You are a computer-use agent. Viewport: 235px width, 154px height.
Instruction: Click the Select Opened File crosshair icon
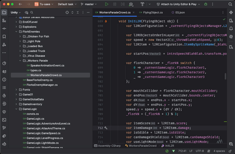pyautogui.click(x=67, y=13)
